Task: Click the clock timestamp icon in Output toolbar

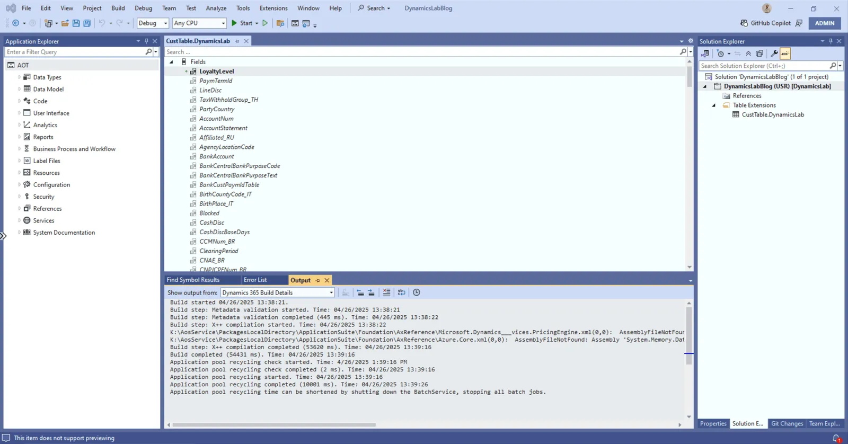Action: [x=417, y=292]
